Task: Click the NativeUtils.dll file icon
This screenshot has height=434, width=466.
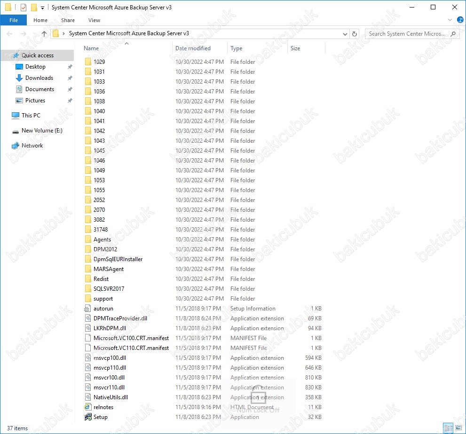Action: click(x=88, y=397)
